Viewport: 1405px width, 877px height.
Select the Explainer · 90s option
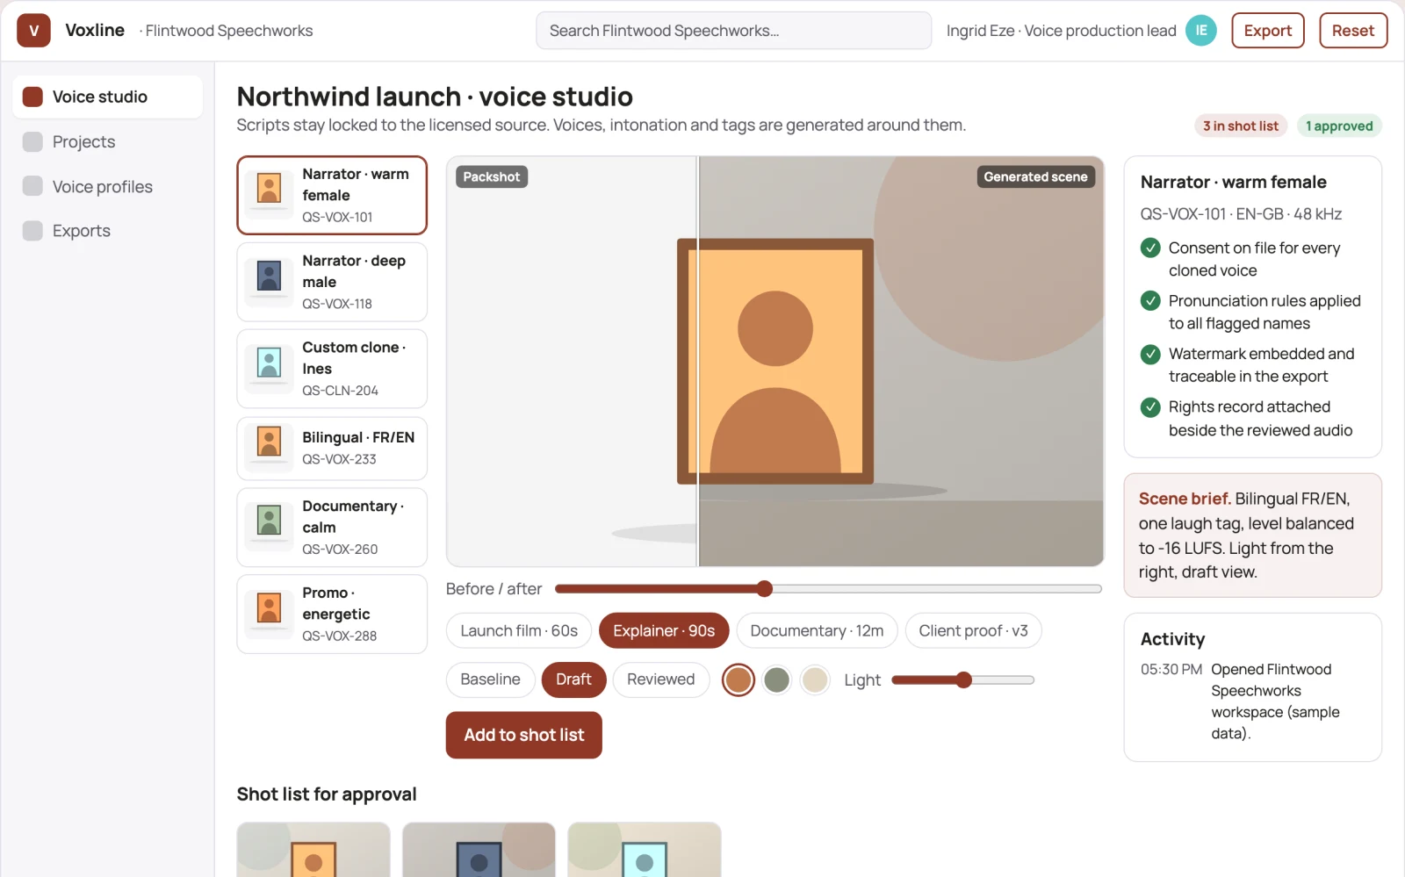pos(664,630)
